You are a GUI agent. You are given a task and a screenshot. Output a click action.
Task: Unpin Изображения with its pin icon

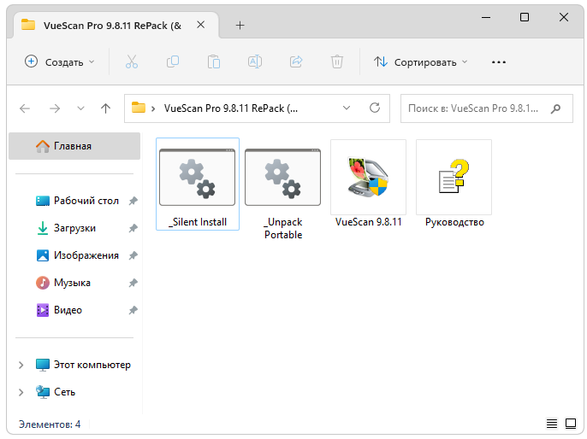point(133,255)
